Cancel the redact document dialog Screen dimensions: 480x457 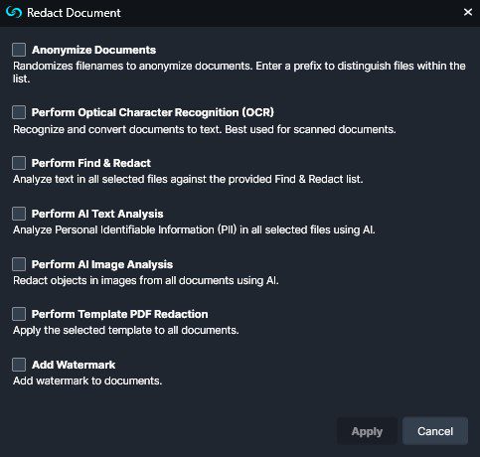(x=435, y=431)
